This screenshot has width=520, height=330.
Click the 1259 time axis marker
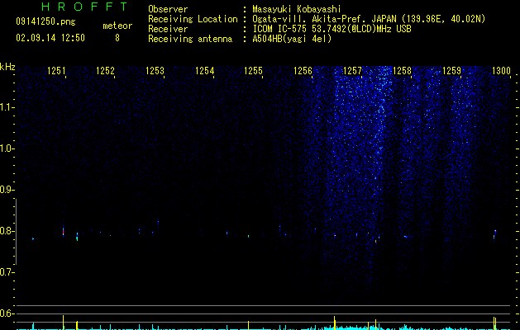coord(451,70)
